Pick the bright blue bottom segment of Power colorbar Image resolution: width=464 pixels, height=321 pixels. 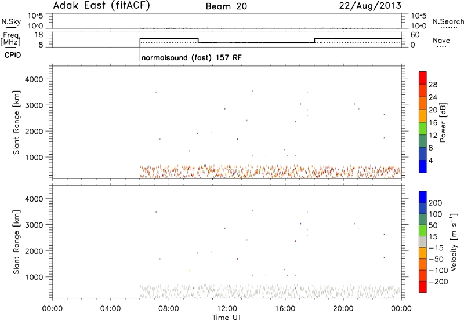(423, 166)
